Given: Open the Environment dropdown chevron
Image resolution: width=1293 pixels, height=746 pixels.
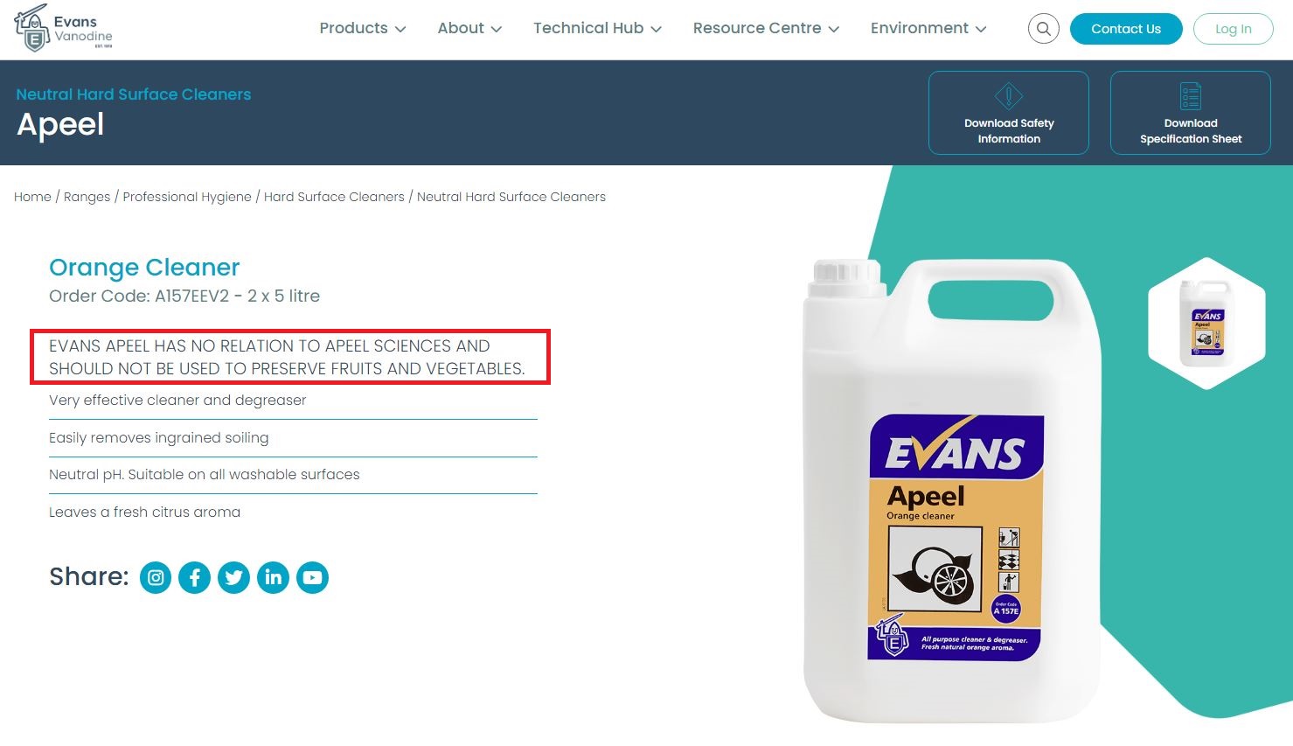Looking at the screenshot, I should coord(981,29).
